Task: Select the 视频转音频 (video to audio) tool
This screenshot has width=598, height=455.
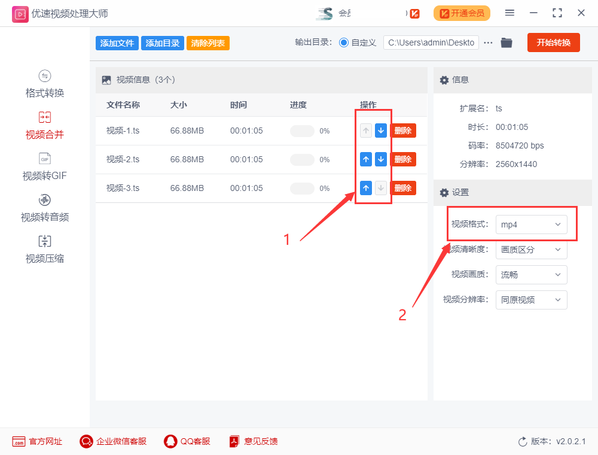Action: tap(44, 208)
